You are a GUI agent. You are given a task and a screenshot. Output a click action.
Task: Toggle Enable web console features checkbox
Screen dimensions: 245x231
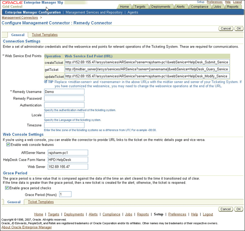(x=8, y=145)
